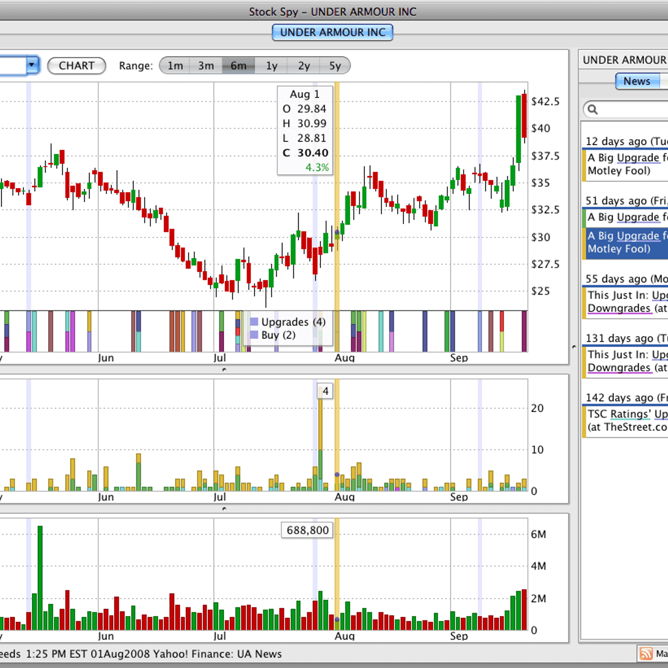The height and width of the screenshot is (668, 668).
Task: Click the Upgrades (4) legend swatch
Action: (254, 321)
